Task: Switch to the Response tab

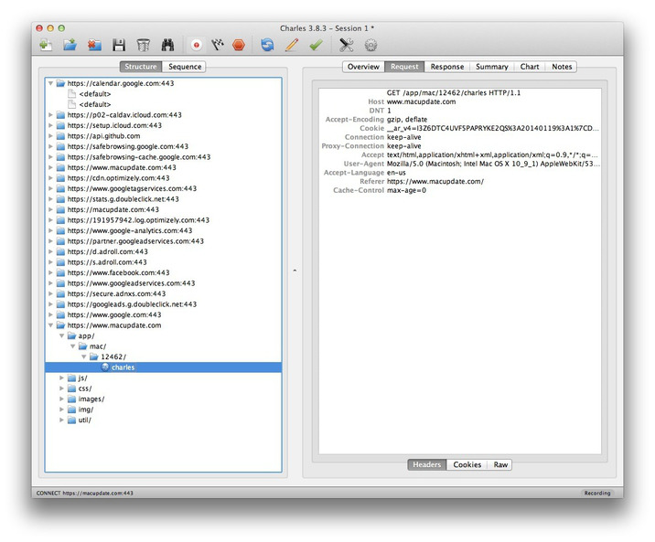Action: [x=446, y=67]
